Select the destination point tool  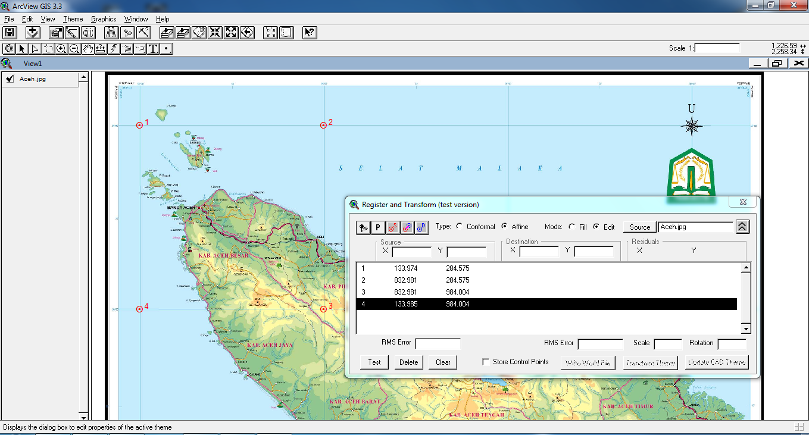[421, 227]
